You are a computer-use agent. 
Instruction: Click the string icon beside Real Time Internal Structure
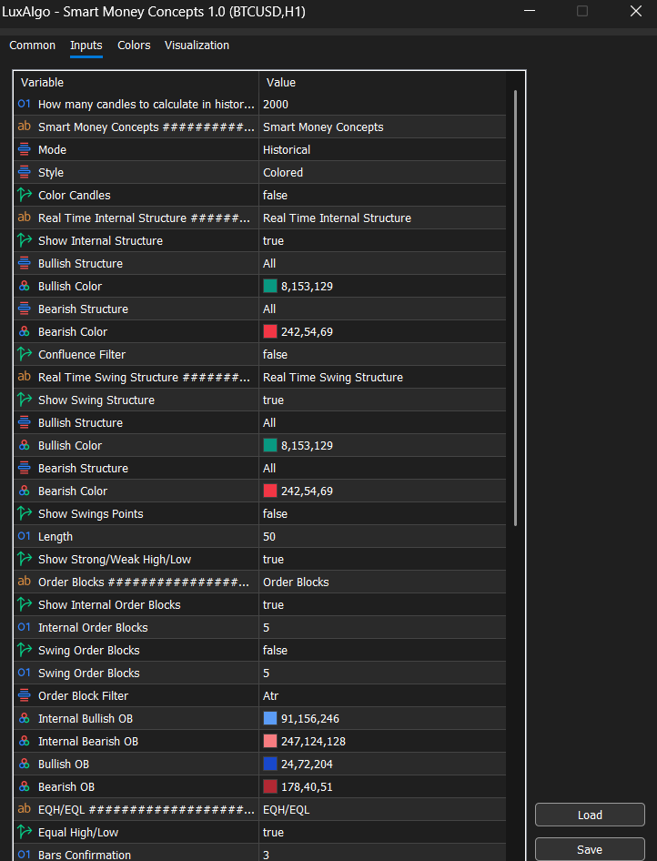click(25, 218)
